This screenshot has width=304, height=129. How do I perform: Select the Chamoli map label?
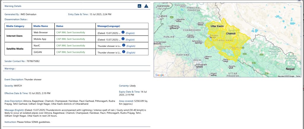click(231, 34)
